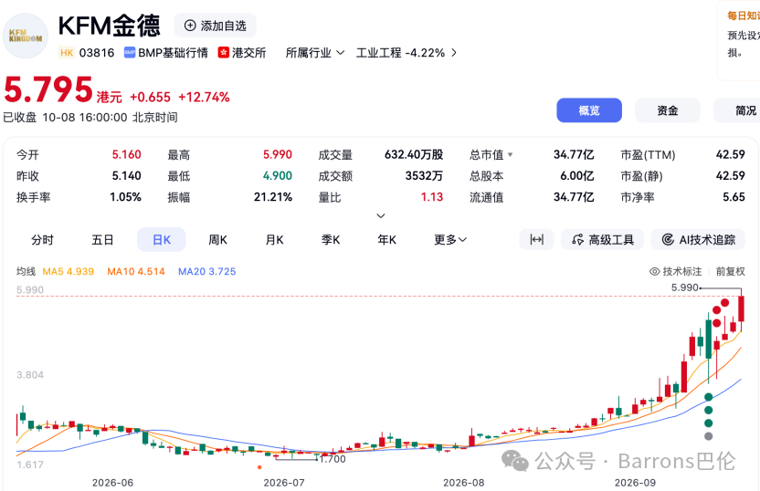Expand the 所属行业 dropdown
Image resolution: width=760 pixels, height=491 pixels.
click(315, 52)
